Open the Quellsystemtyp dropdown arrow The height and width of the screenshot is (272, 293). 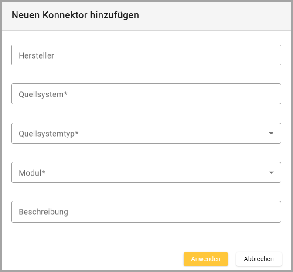click(x=271, y=133)
